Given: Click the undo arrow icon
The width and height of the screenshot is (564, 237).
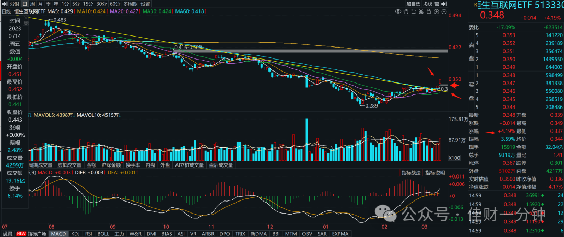Looking at the screenshot, I should coord(413,11).
